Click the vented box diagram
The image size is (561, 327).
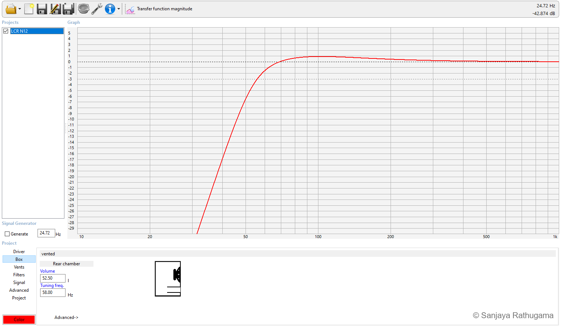pos(168,279)
